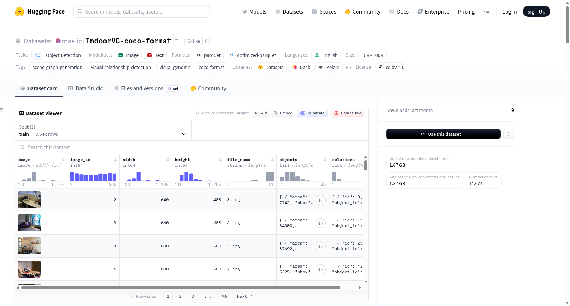The width and height of the screenshot is (570, 306).
Task: Open the thumbnail image for 4.jpg
Action: [29, 223]
